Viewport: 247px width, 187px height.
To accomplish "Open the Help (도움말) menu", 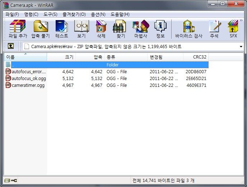I will (120, 14).
